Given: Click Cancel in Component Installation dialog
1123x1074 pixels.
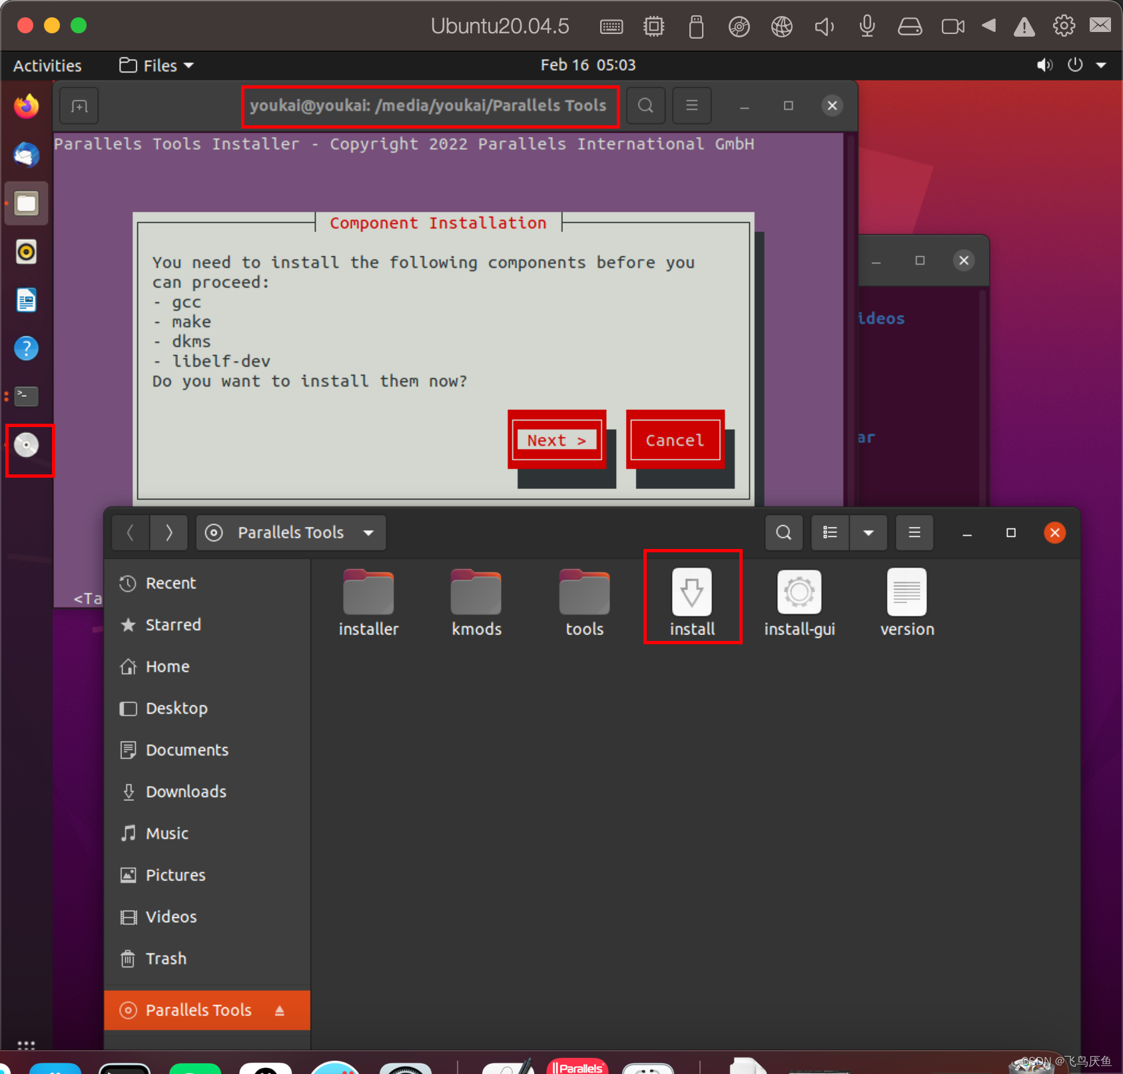Looking at the screenshot, I should [x=675, y=440].
